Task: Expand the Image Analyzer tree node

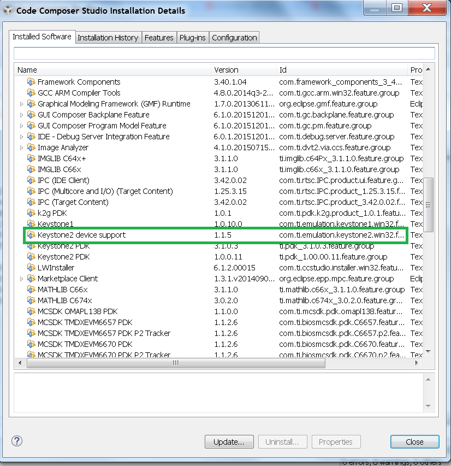Action: tap(22, 148)
